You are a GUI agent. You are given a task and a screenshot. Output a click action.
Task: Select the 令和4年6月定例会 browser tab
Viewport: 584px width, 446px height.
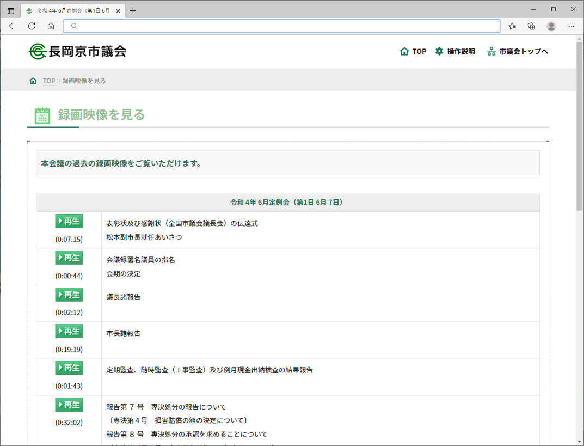[x=73, y=11]
